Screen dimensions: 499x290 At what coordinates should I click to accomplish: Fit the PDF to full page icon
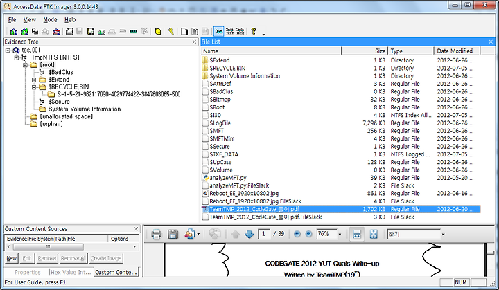pyautogui.click(x=374, y=235)
